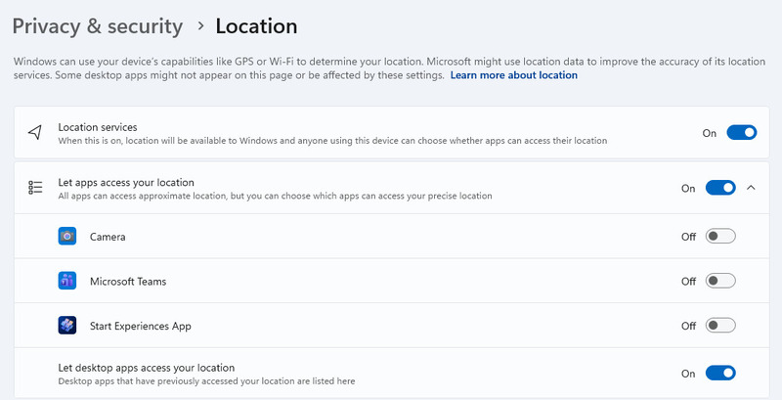Click the Camera app icon
Image resolution: width=782 pixels, height=400 pixels.
(67, 237)
